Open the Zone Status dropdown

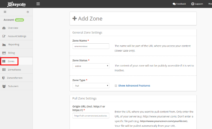click(91, 66)
